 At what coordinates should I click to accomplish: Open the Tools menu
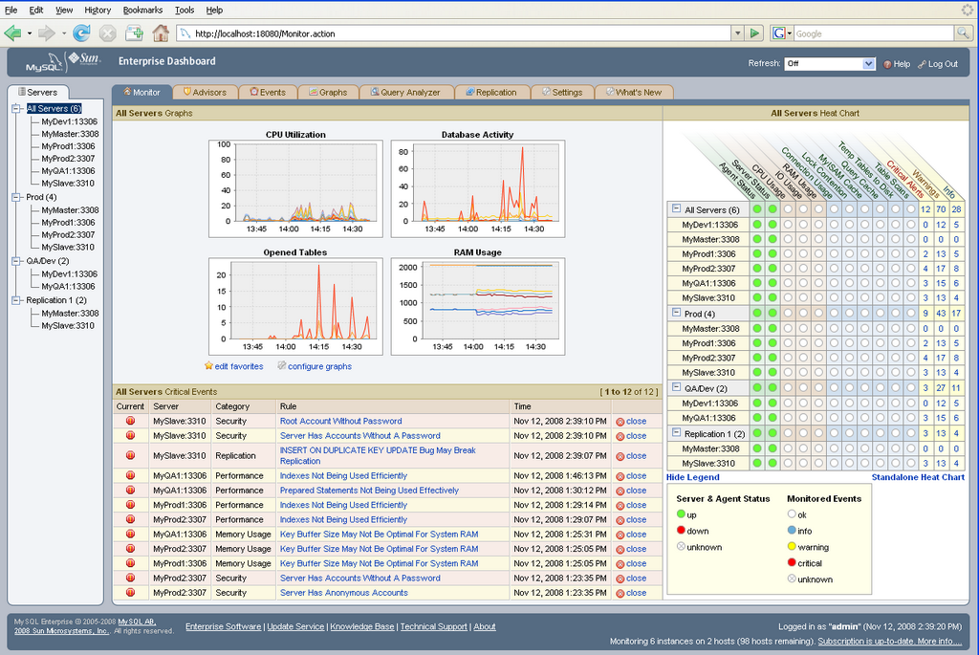coord(185,10)
